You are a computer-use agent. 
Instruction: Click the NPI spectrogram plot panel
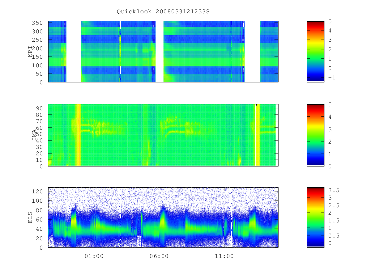pos(163,51)
